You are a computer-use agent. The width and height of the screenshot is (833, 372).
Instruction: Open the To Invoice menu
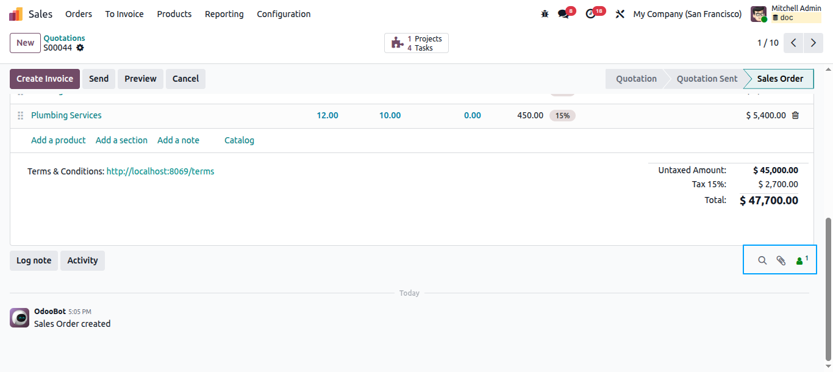124,14
